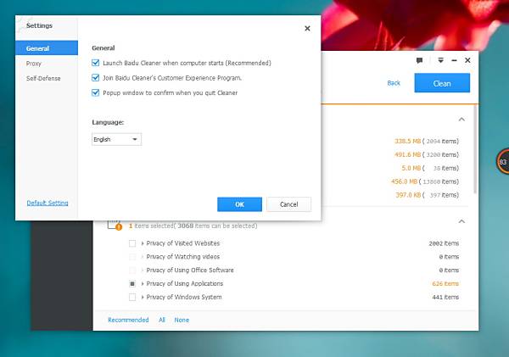Minimize the Baidu Cleaner window

454,60
